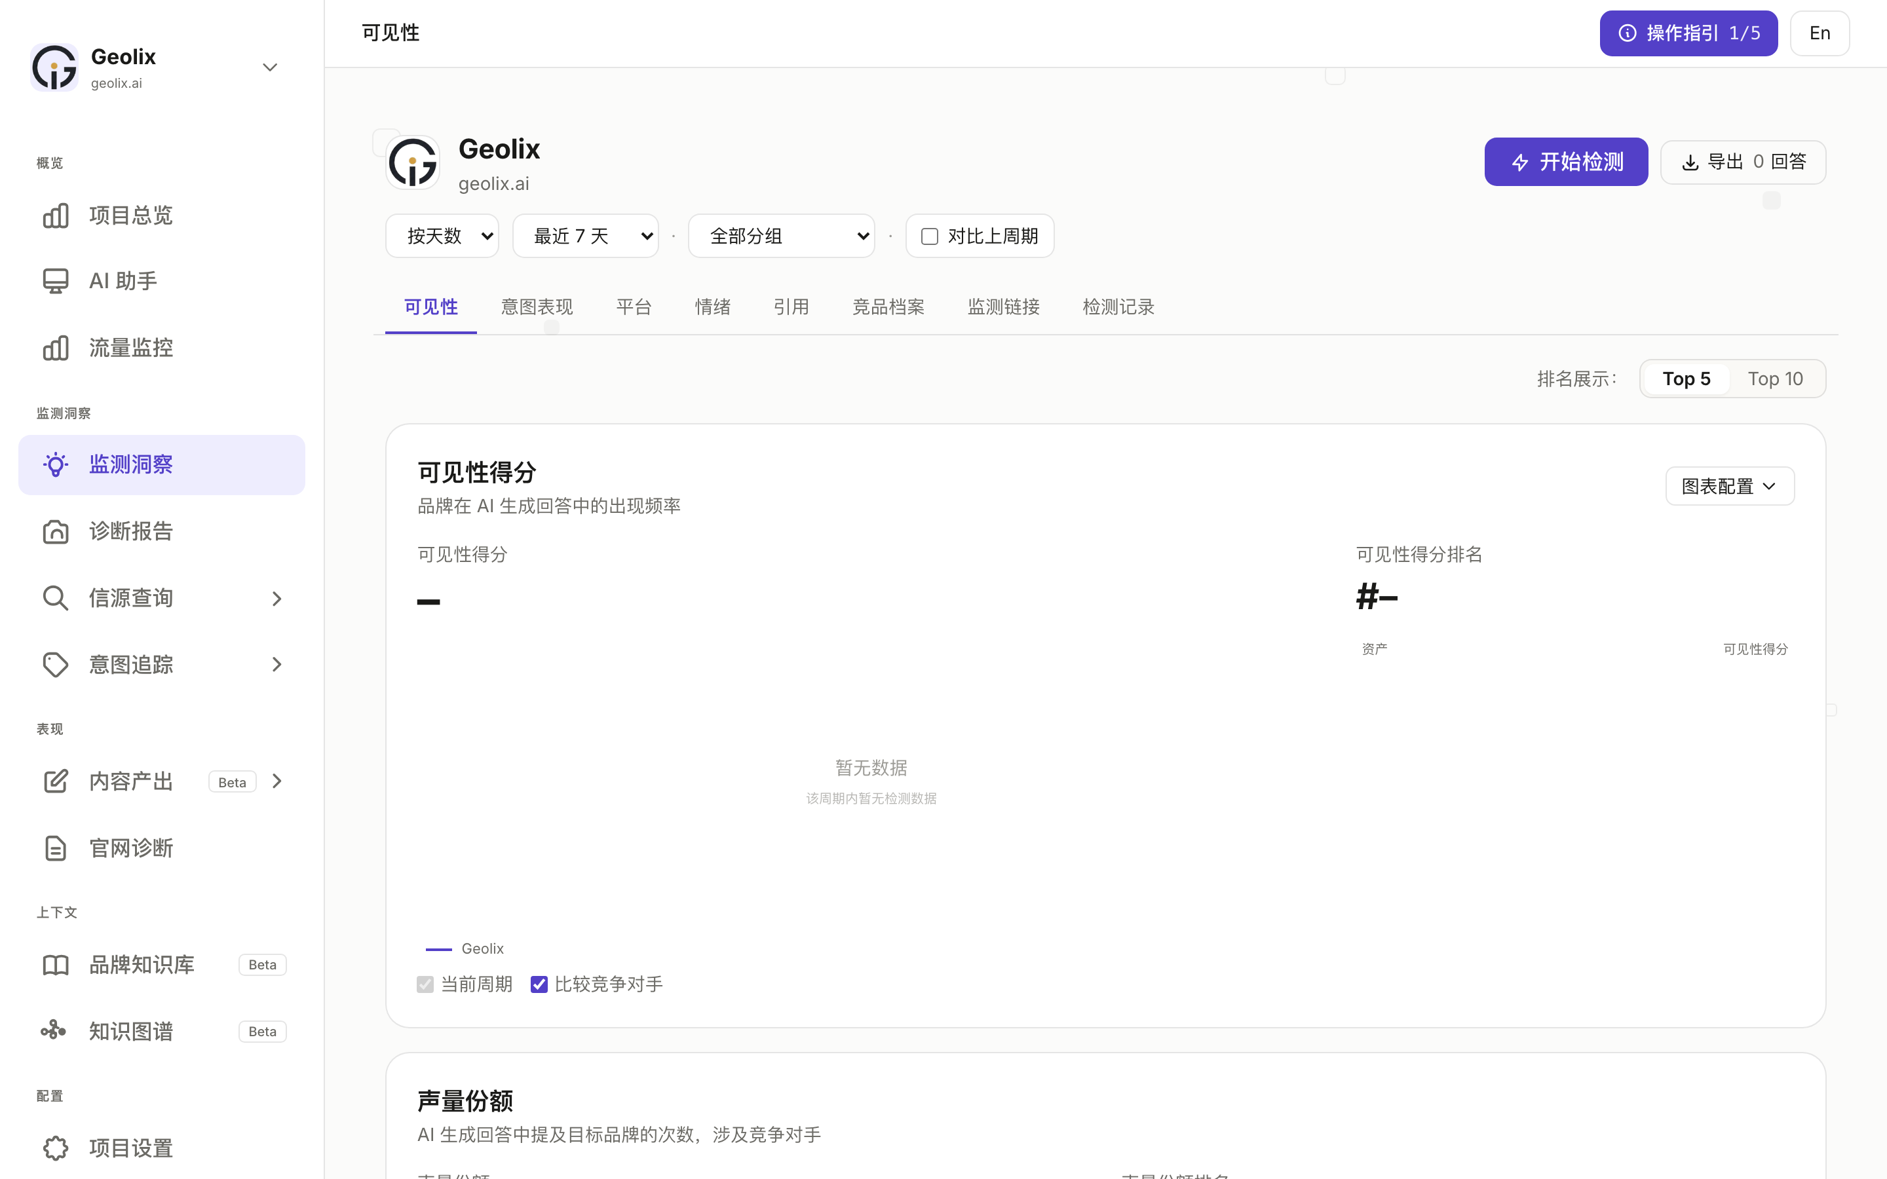
Task: Open the 全部分组 group dropdown
Action: 781,236
